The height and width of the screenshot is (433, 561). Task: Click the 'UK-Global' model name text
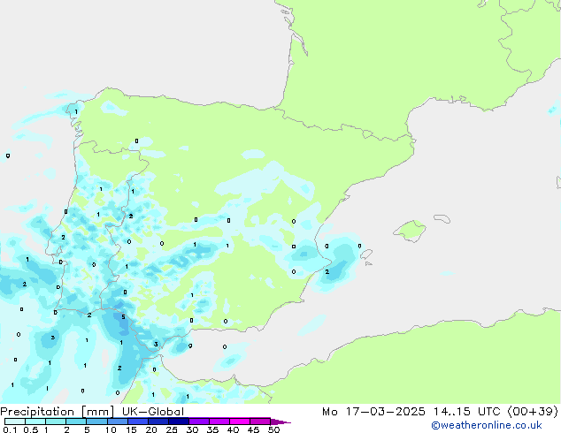click(x=153, y=412)
